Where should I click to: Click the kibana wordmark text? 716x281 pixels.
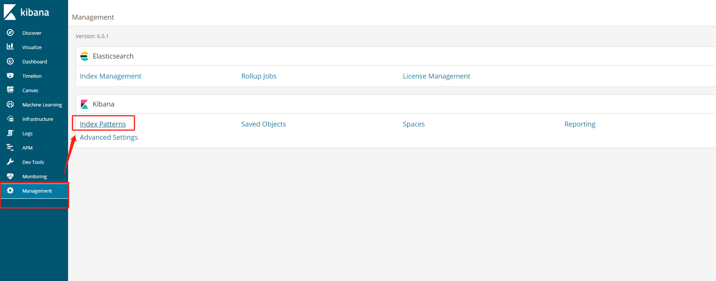(x=35, y=12)
